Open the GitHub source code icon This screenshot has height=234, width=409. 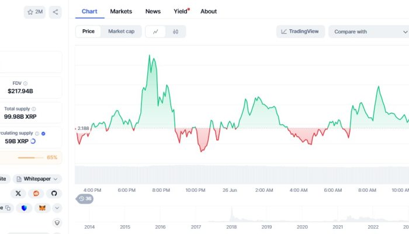[x=54, y=193]
